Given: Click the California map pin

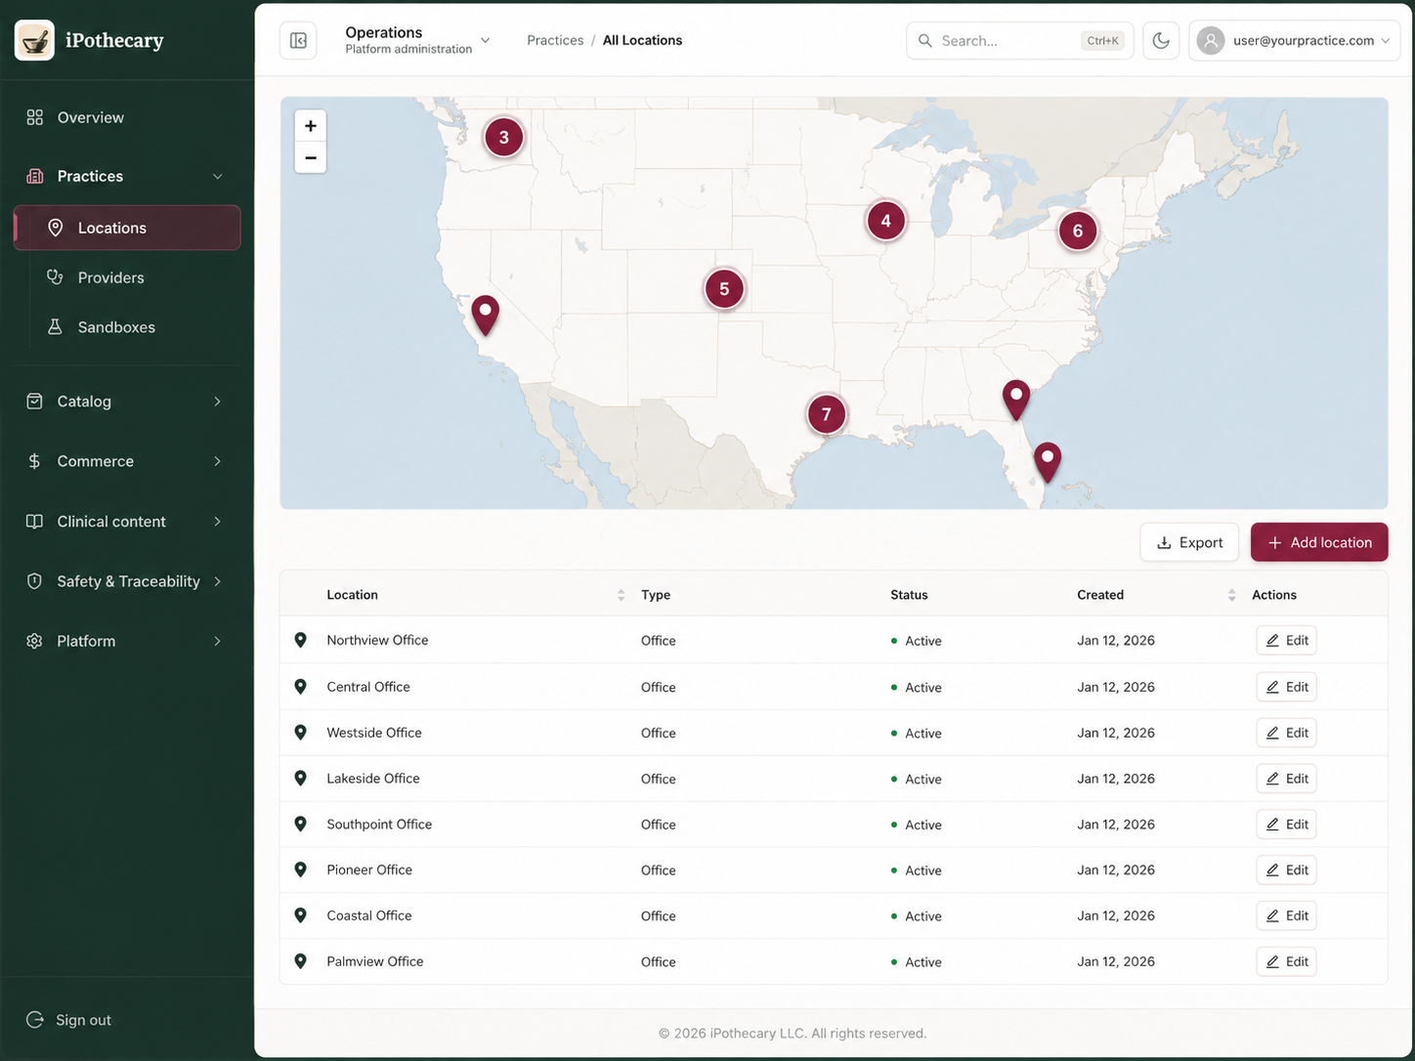Looking at the screenshot, I should 485,315.
